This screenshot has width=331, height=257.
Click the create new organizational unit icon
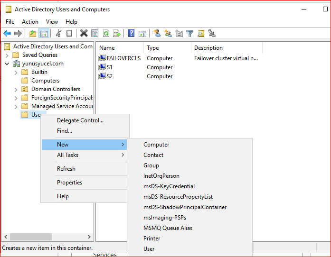tap(179, 33)
